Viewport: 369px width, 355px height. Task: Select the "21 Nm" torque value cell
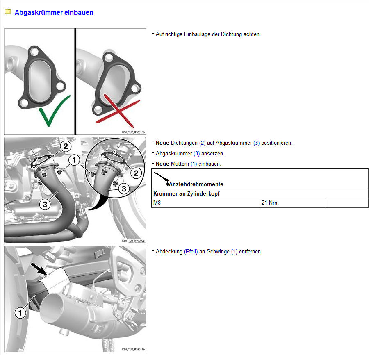[x=292, y=203]
